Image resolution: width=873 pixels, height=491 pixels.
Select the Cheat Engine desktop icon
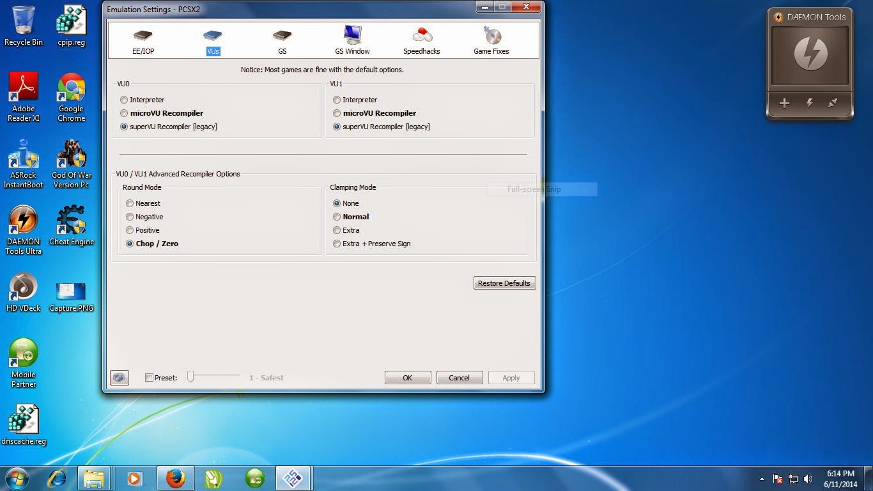tap(72, 225)
